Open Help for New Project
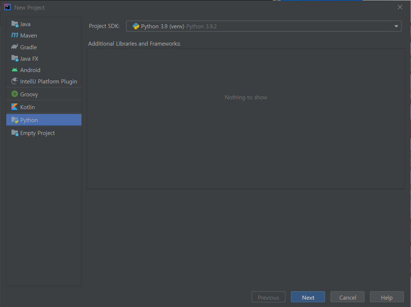The width and height of the screenshot is (411, 307). tap(387, 297)
